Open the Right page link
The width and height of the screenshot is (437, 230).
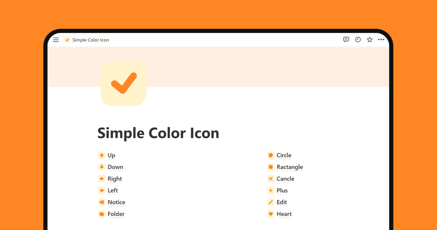tap(115, 179)
